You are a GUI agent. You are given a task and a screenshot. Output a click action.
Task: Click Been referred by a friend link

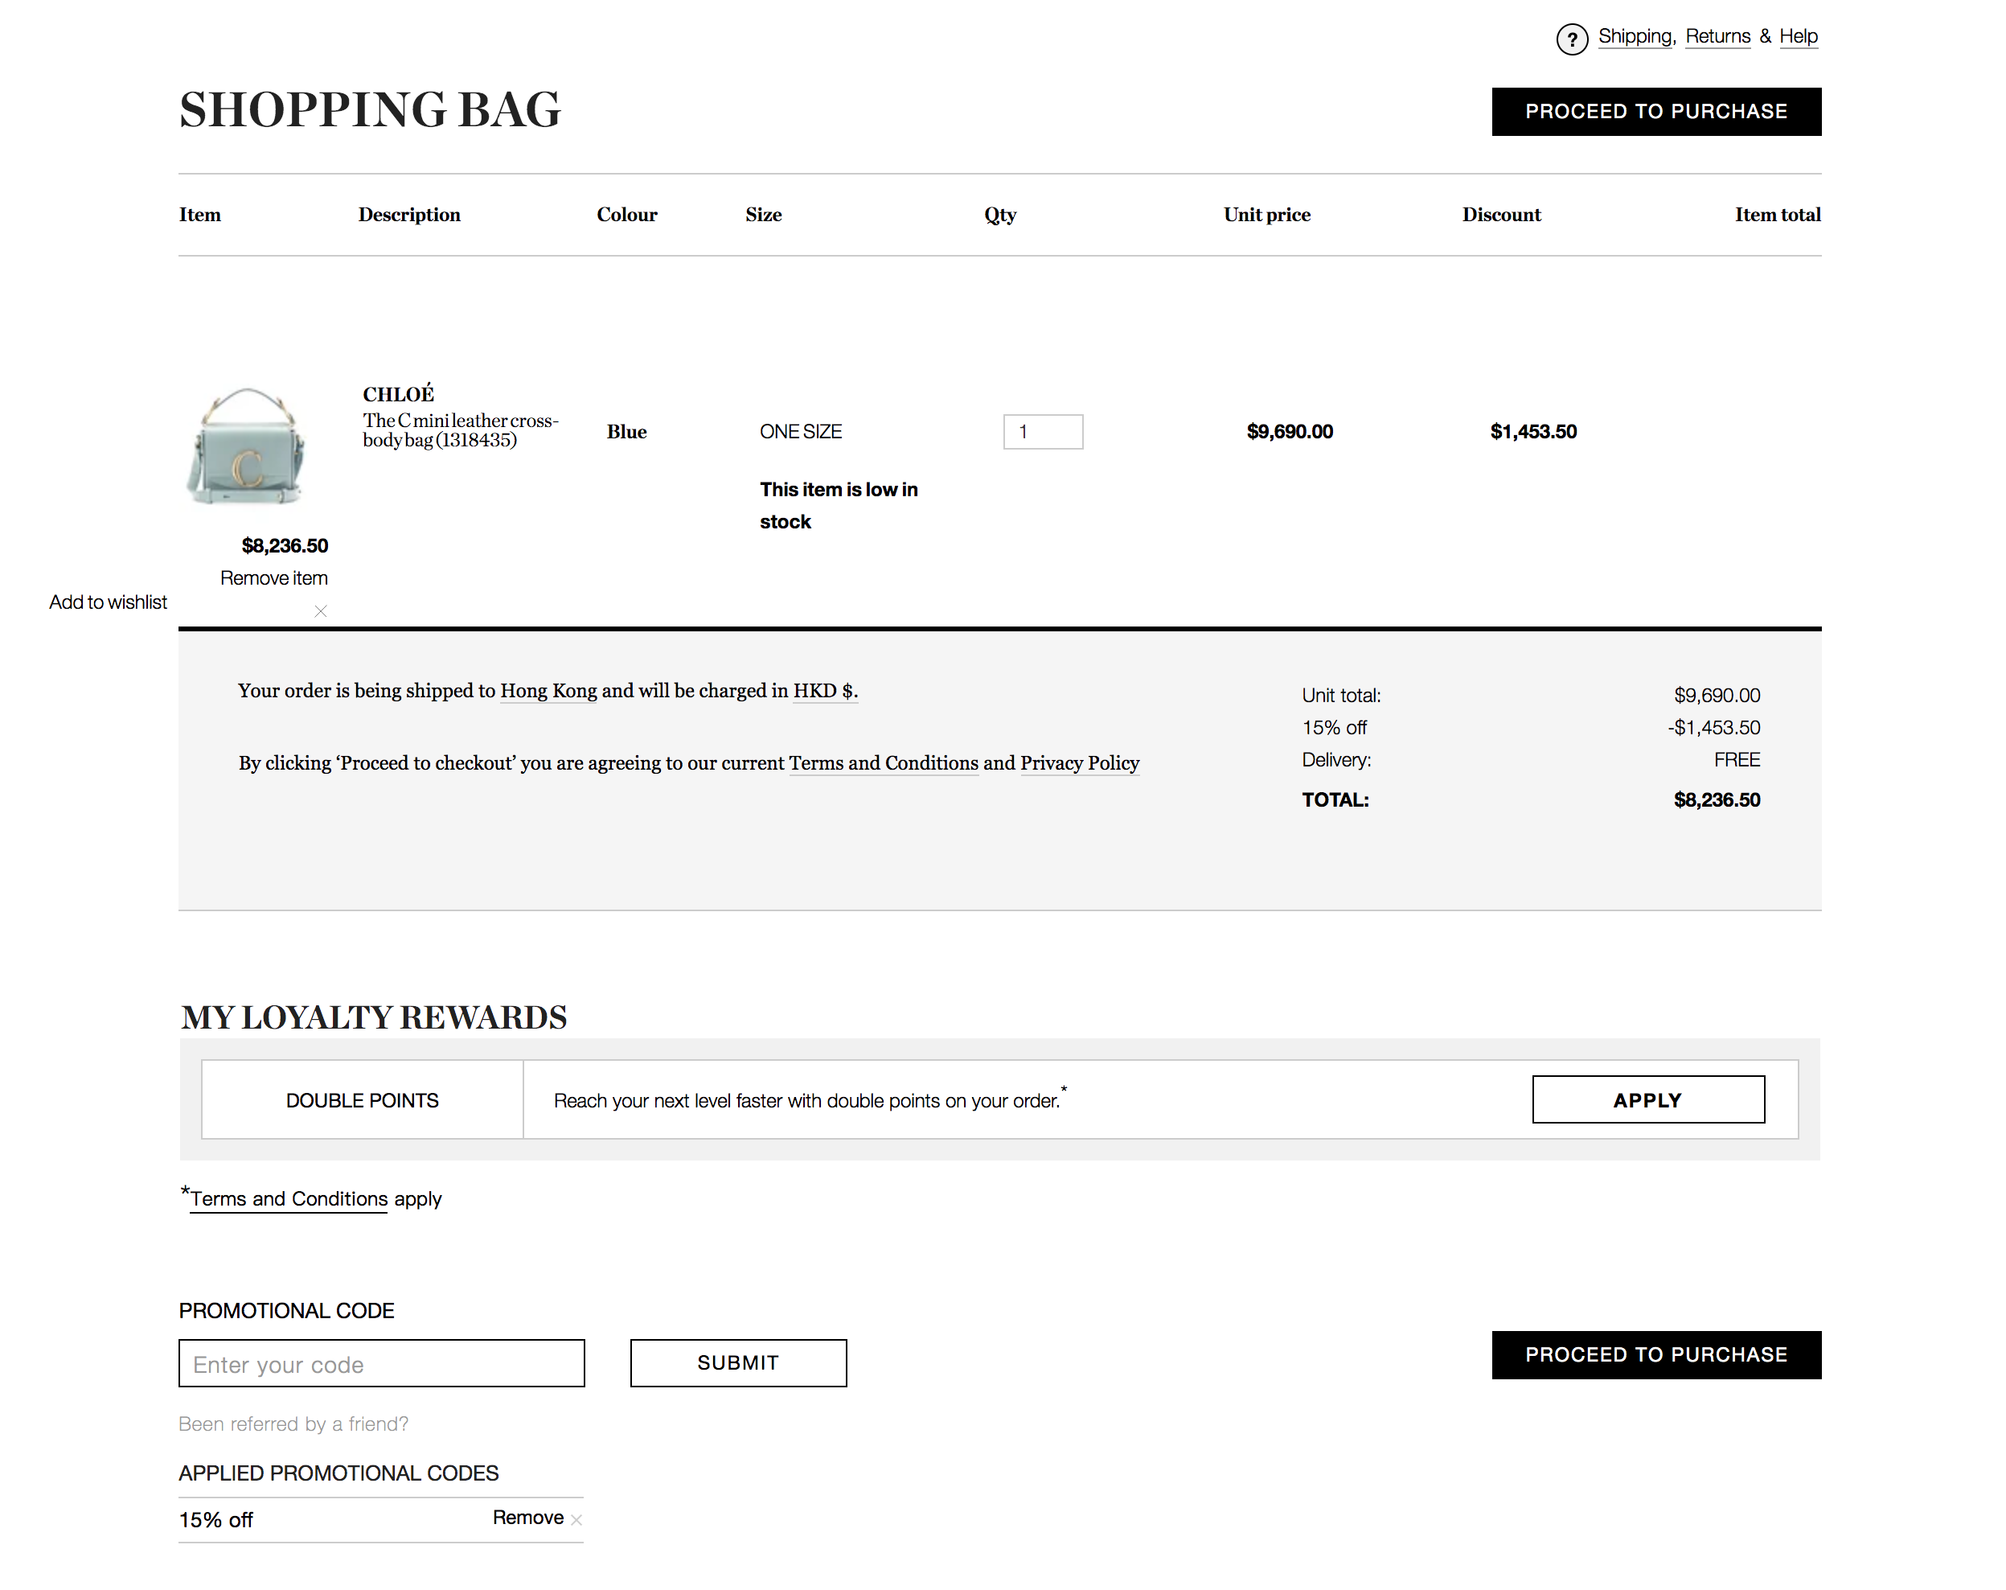click(x=293, y=1424)
